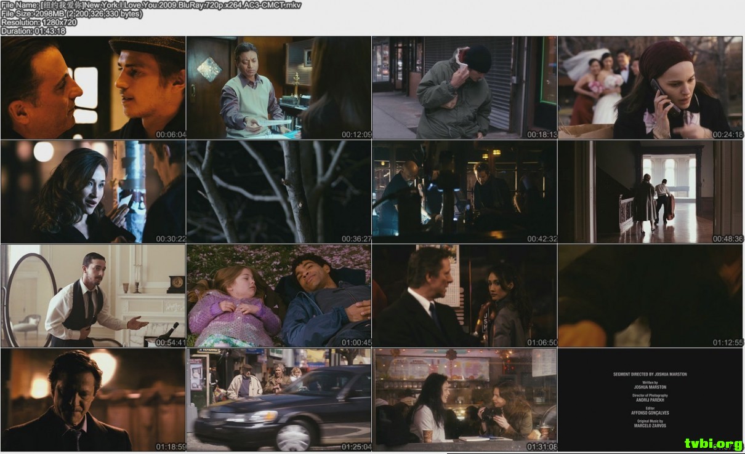Screen dimensions: 745x454
Task: Select the frame with the passing black car
Action: (x=279, y=400)
